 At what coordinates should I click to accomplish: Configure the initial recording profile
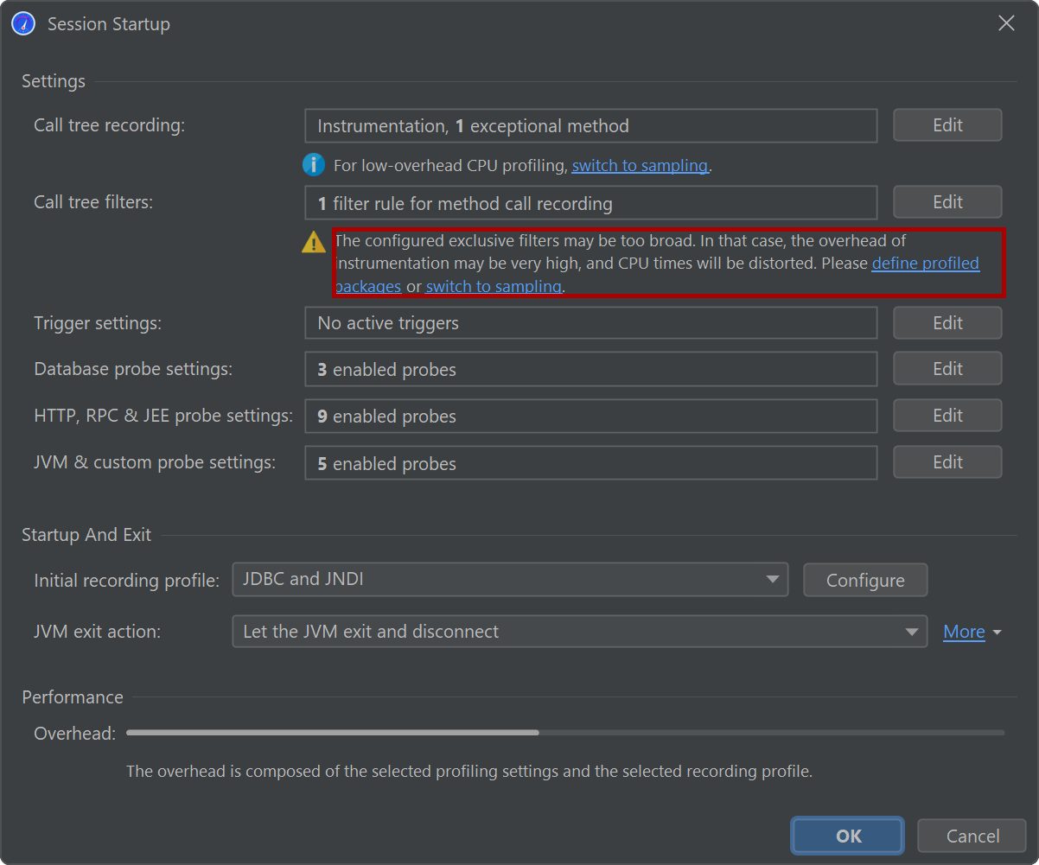point(864,581)
